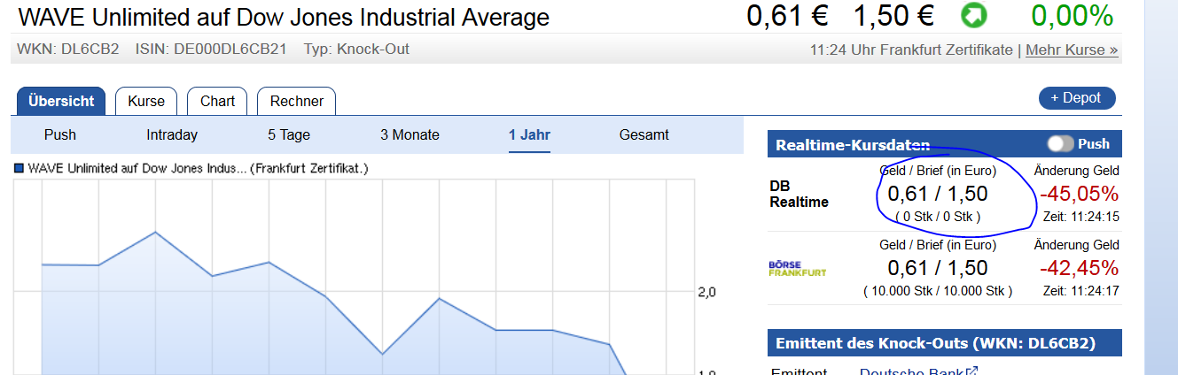Add certificate via + Depot button
Image resolution: width=1178 pixels, height=375 pixels.
click(1077, 98)
